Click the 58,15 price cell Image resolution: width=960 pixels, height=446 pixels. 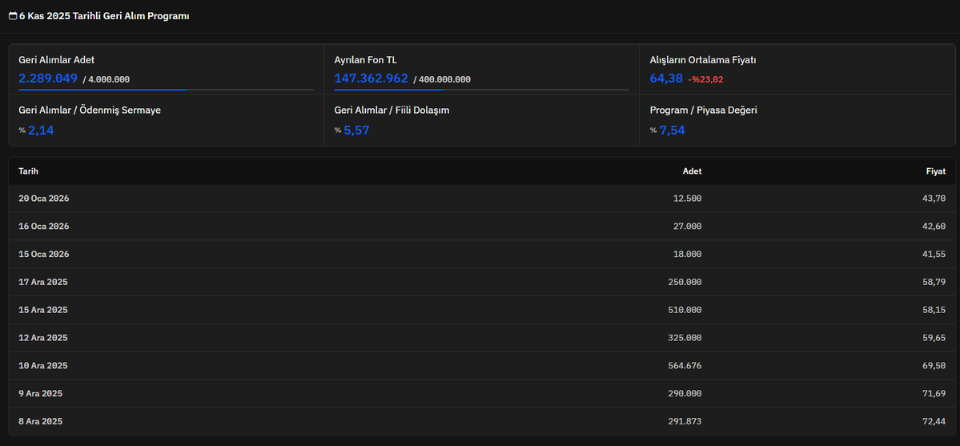[933, 310]
